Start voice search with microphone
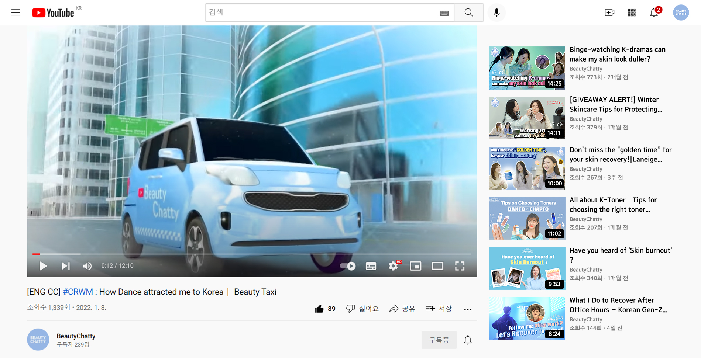701x358 pixels. pyautogui.click(x=496, y=13)
